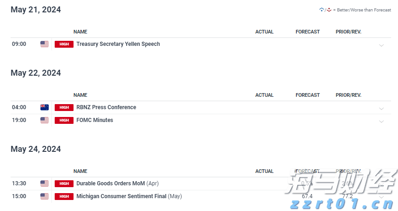Click the May 22, 2024 date heading
The width and height of the screenshot is (398, 211).
click(36, 73)
